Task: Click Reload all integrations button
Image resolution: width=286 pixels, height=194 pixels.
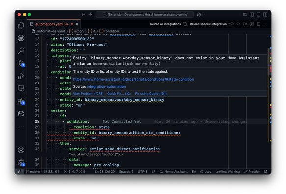Action: point(165,24)
